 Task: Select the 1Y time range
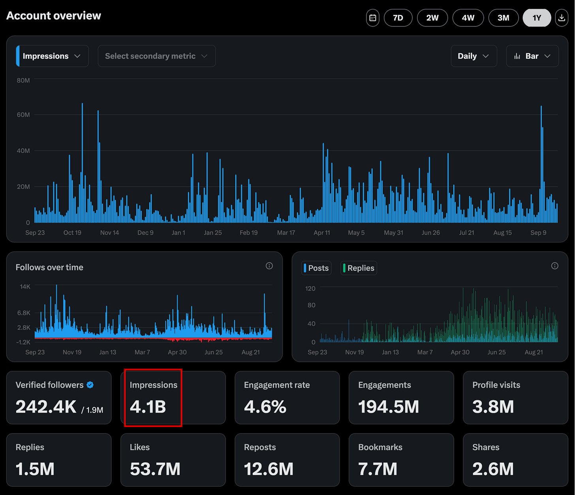point(537,18)
